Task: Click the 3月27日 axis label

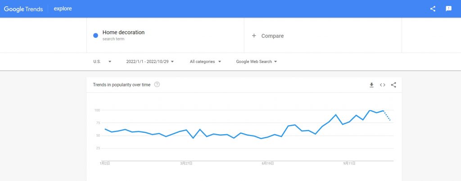Action: [186, 163]
